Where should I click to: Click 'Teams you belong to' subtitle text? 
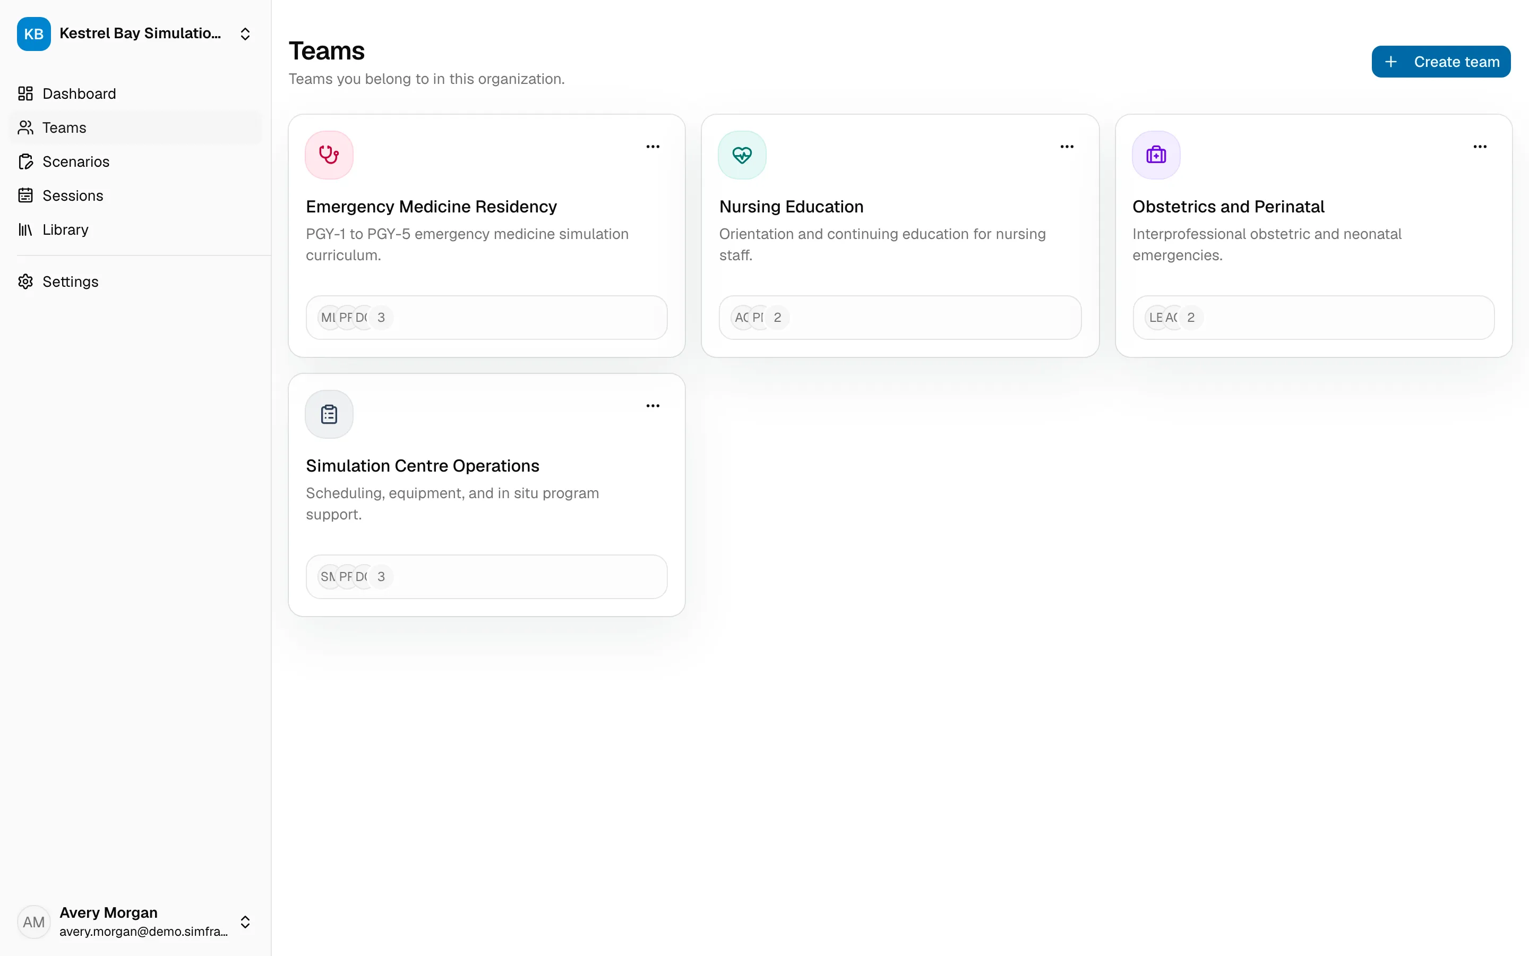pos(426,79)
